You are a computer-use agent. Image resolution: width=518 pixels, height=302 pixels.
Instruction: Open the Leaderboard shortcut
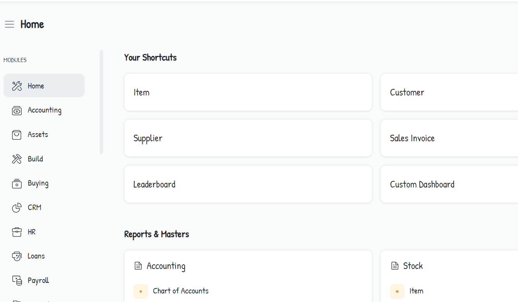point(248,184)
